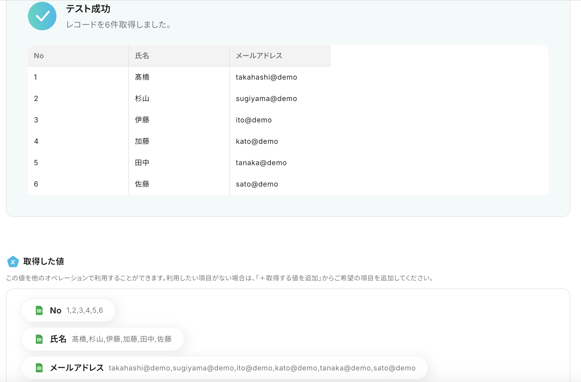Click the spreadsheet icon beside No chip

(39, 310)
